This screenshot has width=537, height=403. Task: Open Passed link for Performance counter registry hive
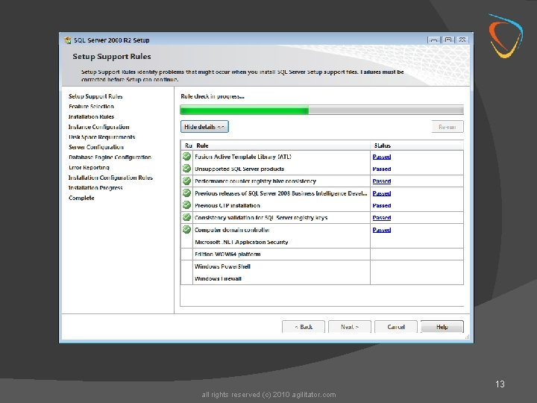382,181
